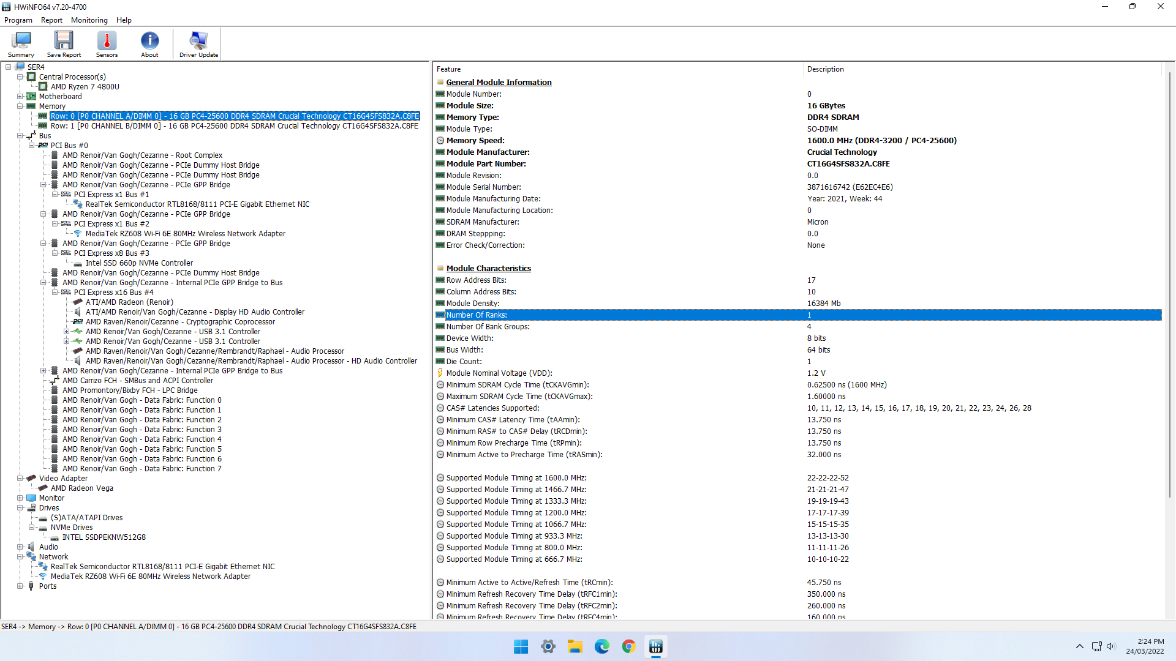Select the Module Serial Number row

point(797,187)
